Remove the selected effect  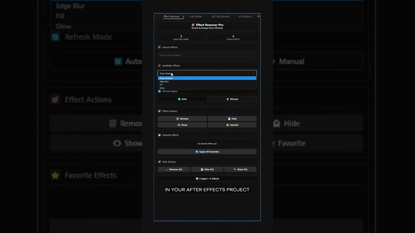pos(182,119)
